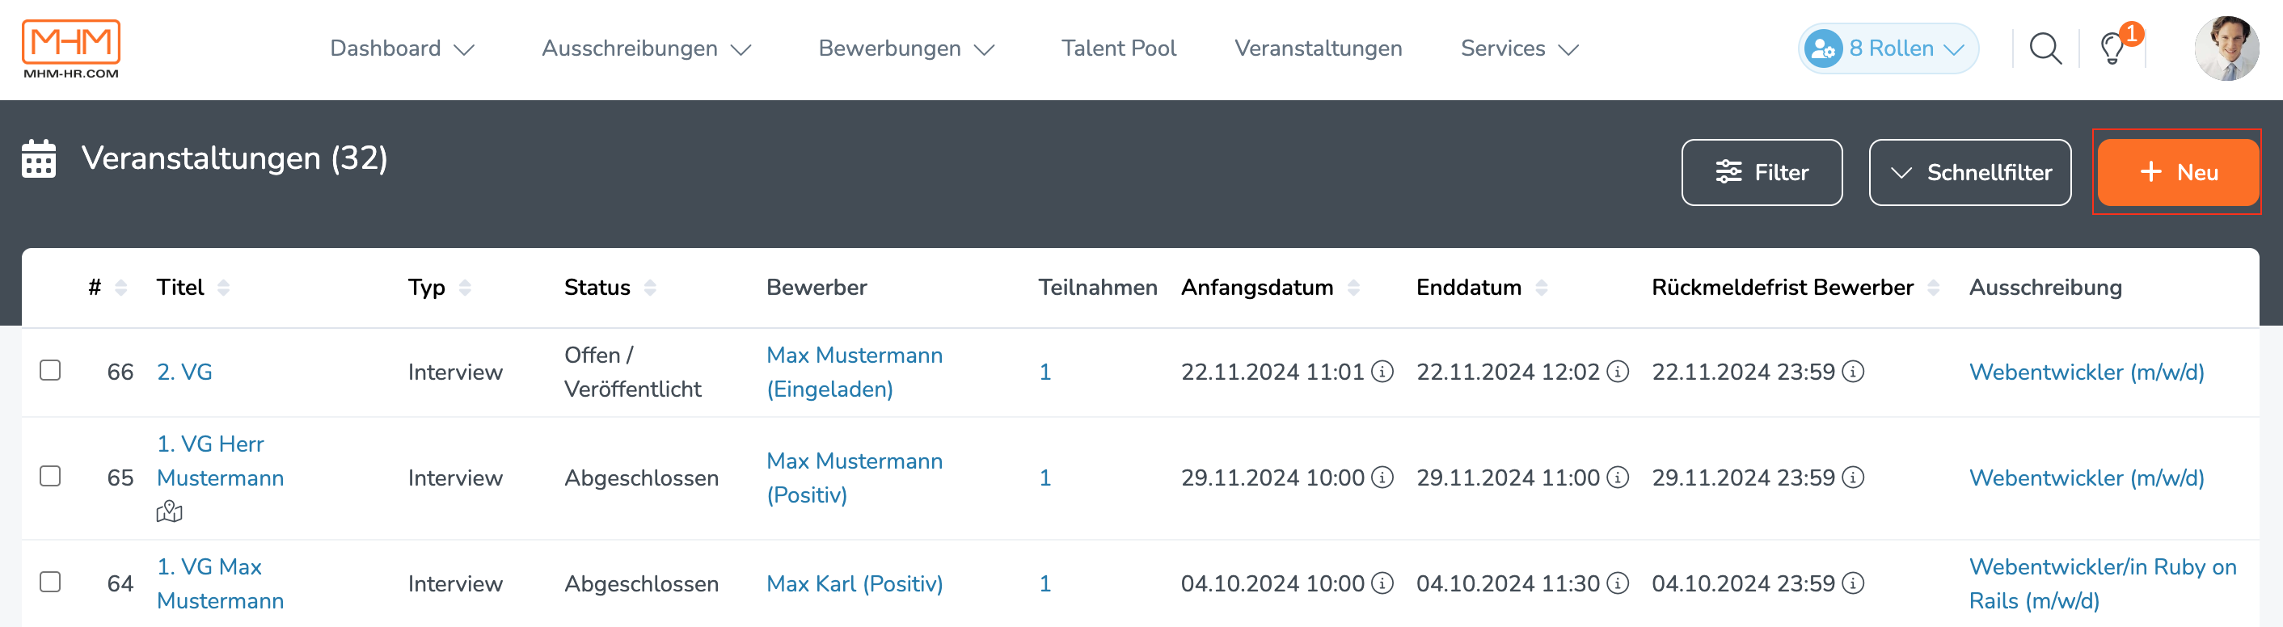The height and width of the screenshot is (627, 2283).
Task: Tick the checkbox for row 65
Action: 50,477
